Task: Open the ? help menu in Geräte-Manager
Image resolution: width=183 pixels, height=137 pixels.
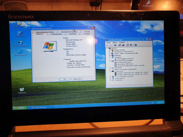Action: point(127,43)
